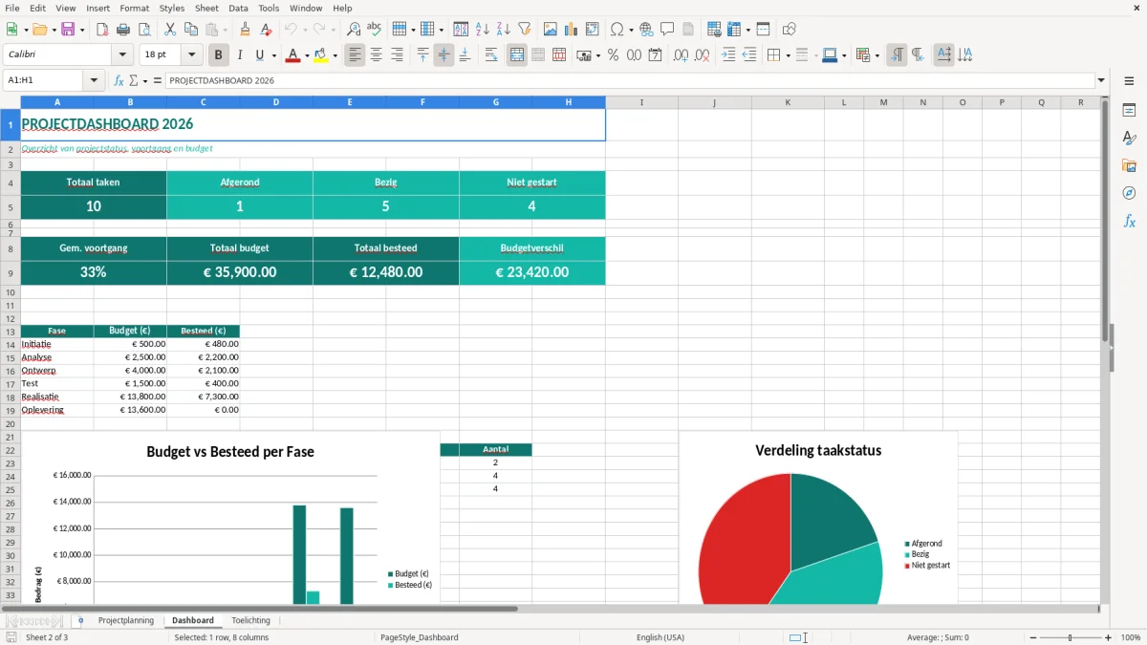
Task: Open Find & Replace
Action: click(x=354, y=30)
